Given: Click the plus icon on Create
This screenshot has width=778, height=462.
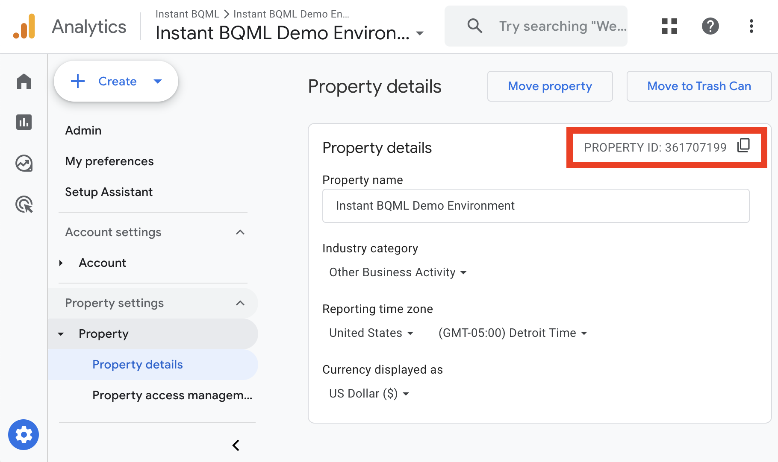Looking at the screenshot, I should coord(78,81).
